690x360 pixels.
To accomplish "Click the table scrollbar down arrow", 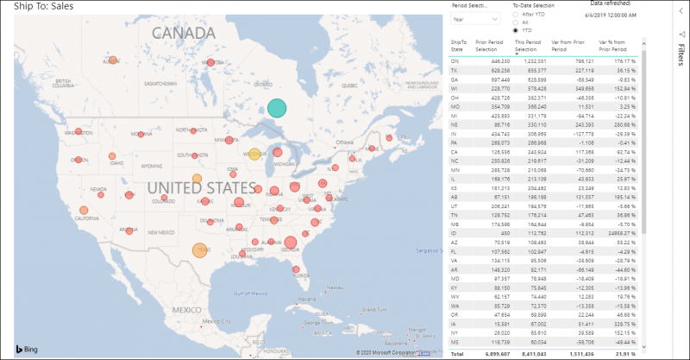I will click(644, 347).
